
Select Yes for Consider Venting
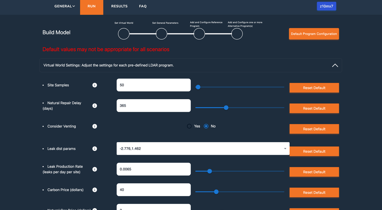(x=189, y=126)
